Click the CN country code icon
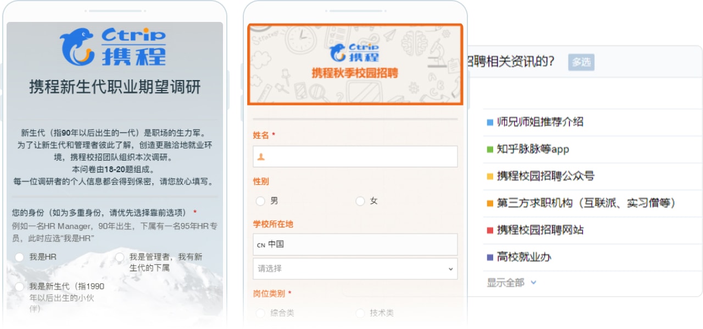The width and height of the screenshot is (703, 329). click(x=261, y=245)
